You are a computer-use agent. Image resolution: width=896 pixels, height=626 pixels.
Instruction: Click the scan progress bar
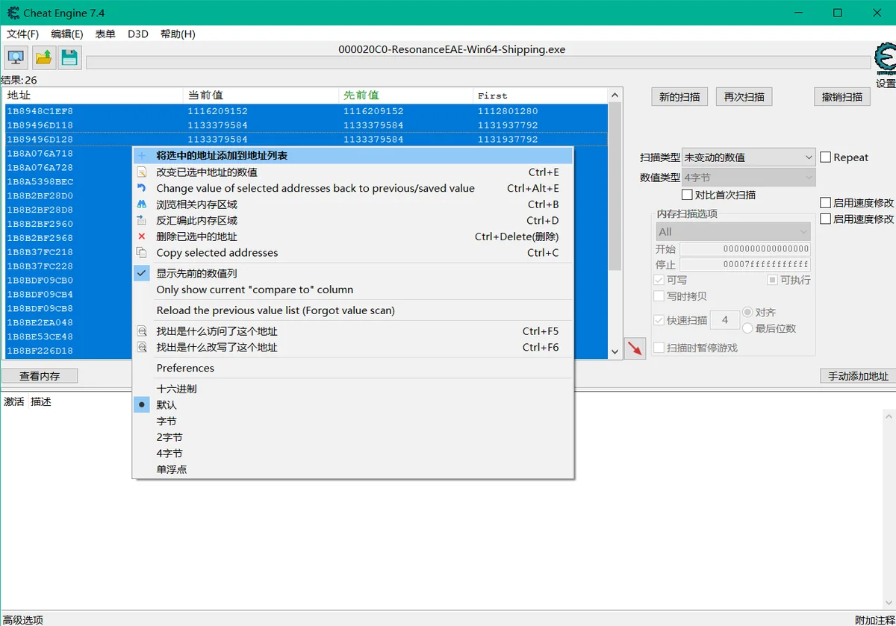click(x=479, y=62)
